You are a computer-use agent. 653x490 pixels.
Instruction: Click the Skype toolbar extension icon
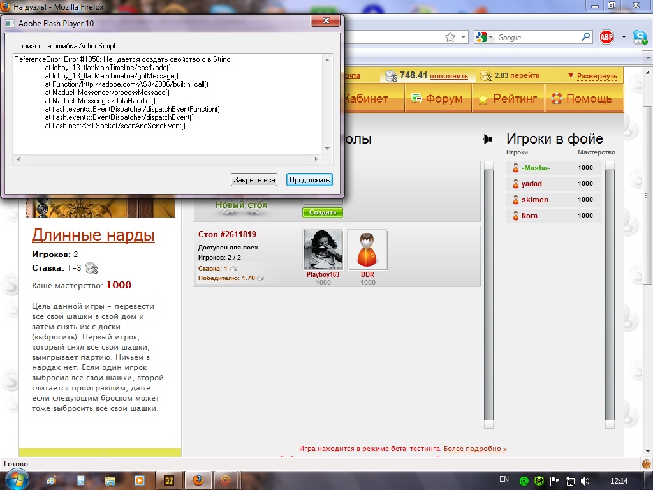640,37
